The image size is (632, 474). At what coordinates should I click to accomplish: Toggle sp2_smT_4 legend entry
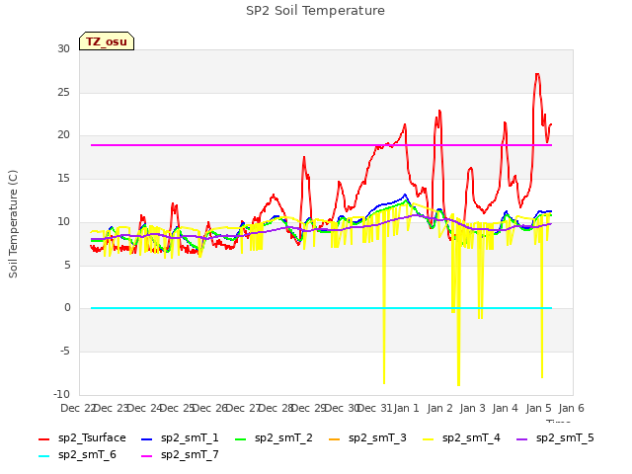tap(461, 437)
